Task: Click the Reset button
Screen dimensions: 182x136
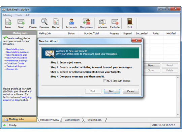Action: point(170,65)
